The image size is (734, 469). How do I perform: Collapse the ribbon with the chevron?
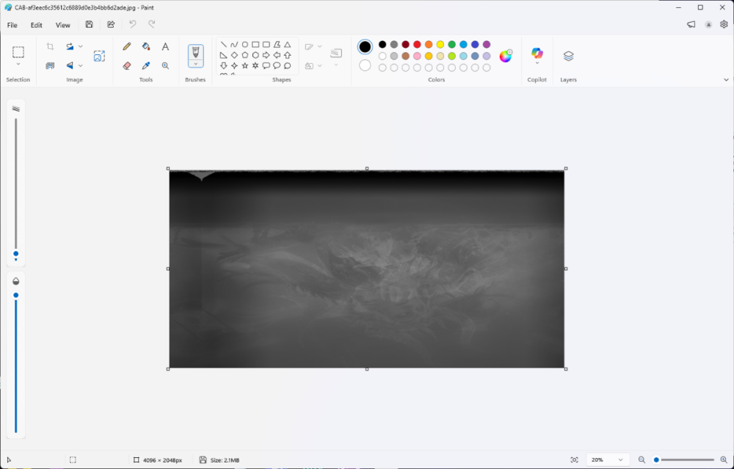click(726, 79)
